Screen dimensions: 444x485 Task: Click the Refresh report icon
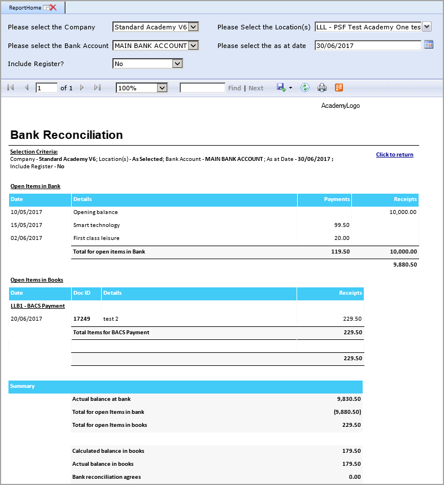click(x=304, y=88)
